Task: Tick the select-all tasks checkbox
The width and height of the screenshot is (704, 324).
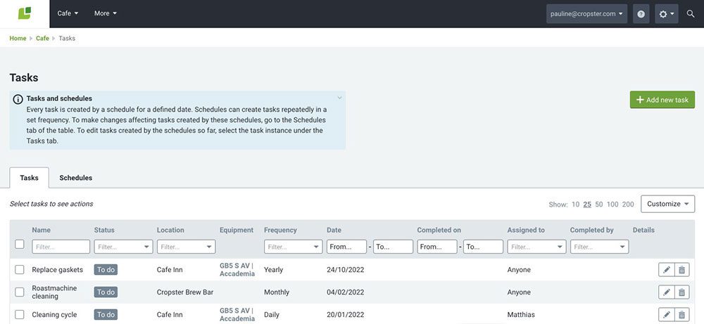Action: click(20, 245)
